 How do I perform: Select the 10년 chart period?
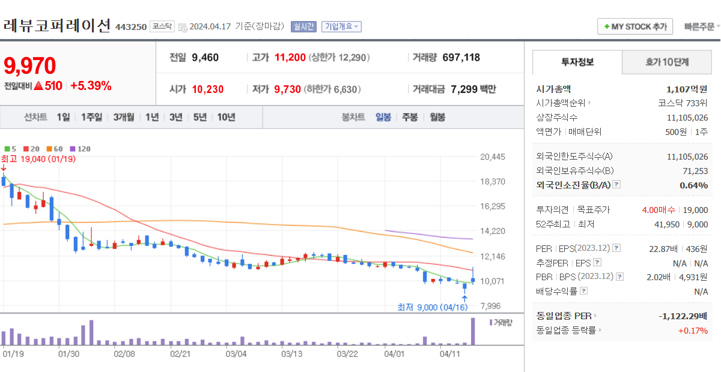click(x=226, y=117)
